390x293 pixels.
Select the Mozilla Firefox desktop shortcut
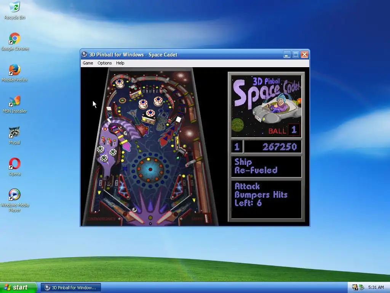click(x=15, y=73)
